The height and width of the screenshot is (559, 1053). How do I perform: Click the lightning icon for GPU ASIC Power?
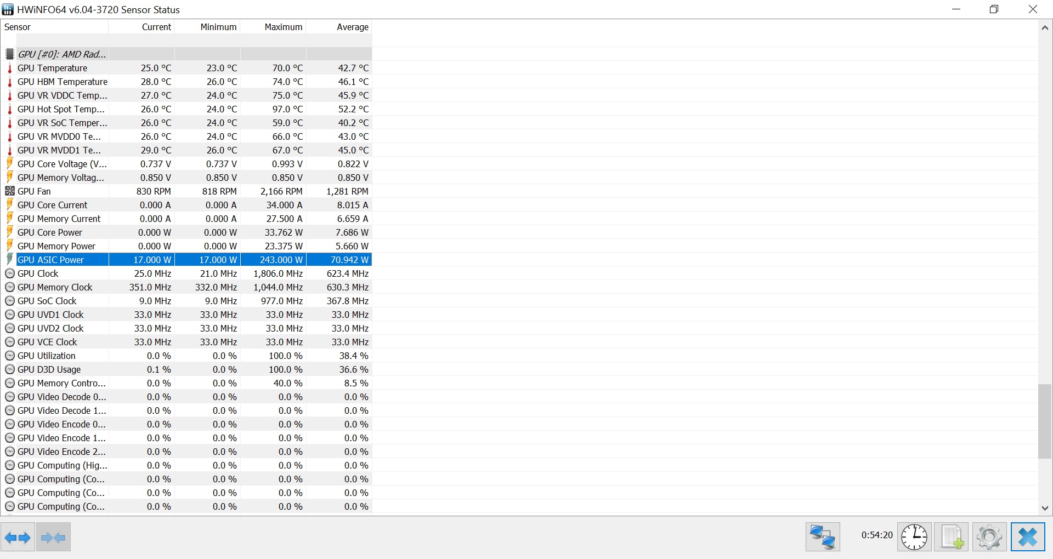(x=9, y=259)
